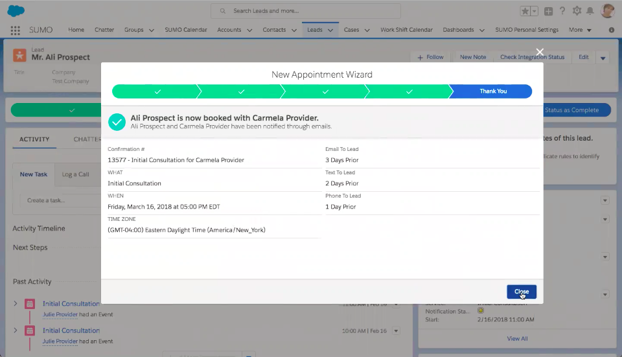Screen dimensions: 622x357
Task: Open the Notifications bell icon
Action: tap(590, 11)
